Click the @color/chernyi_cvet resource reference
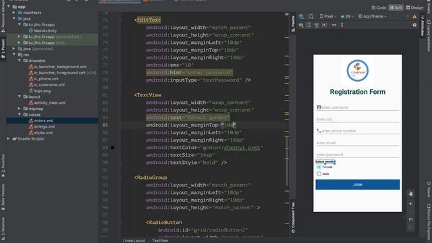Image resolution: width=432 pixels, height=243 pixels. point(232,148)
